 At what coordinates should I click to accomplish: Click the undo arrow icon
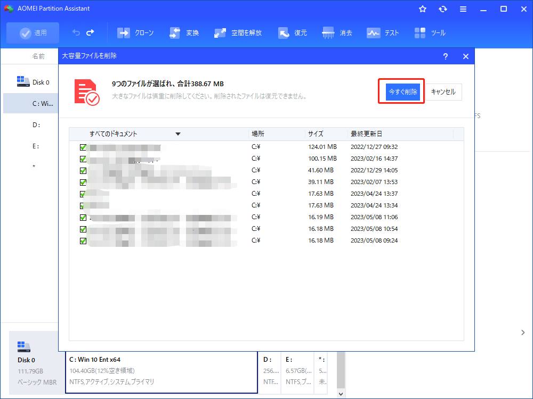coord(76,32)
